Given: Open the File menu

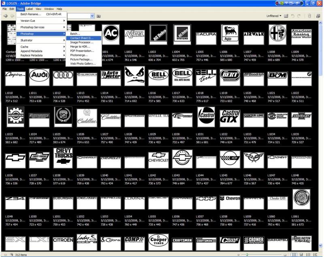Looking at the screenshot, I should pos(4,9).
